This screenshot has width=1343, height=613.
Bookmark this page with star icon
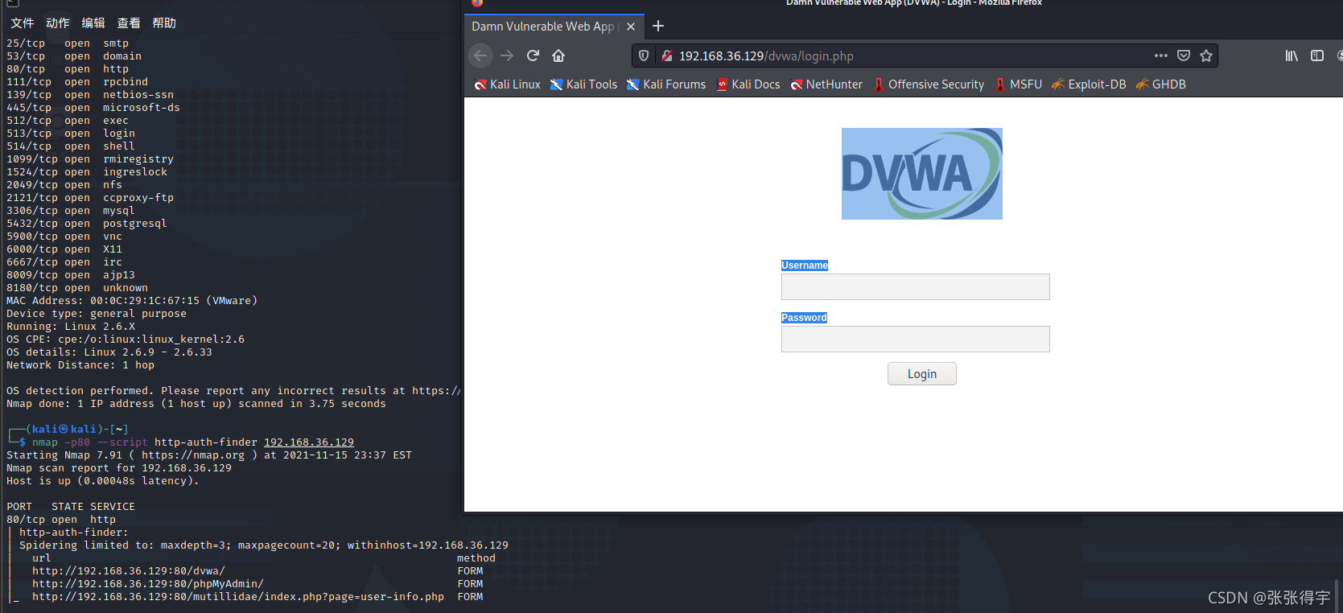(x=1206, y=56)
